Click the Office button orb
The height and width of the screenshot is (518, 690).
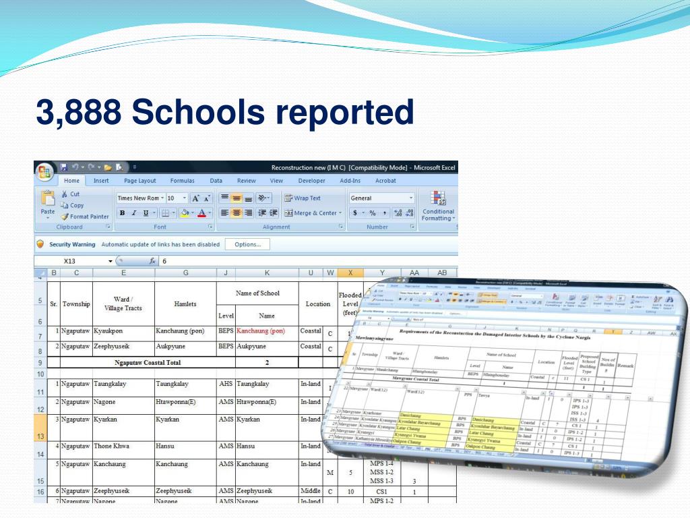pos(44,172)
